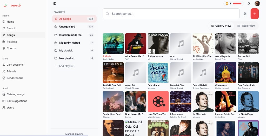Click the Home house icon
The width and height of the screenshot is (266, 136).
[4, 22]
